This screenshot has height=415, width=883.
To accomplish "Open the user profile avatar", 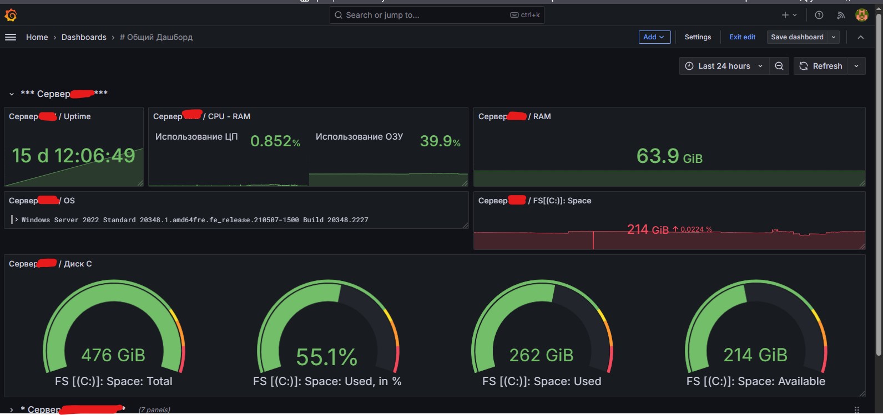I will click(x=861, y=15).
